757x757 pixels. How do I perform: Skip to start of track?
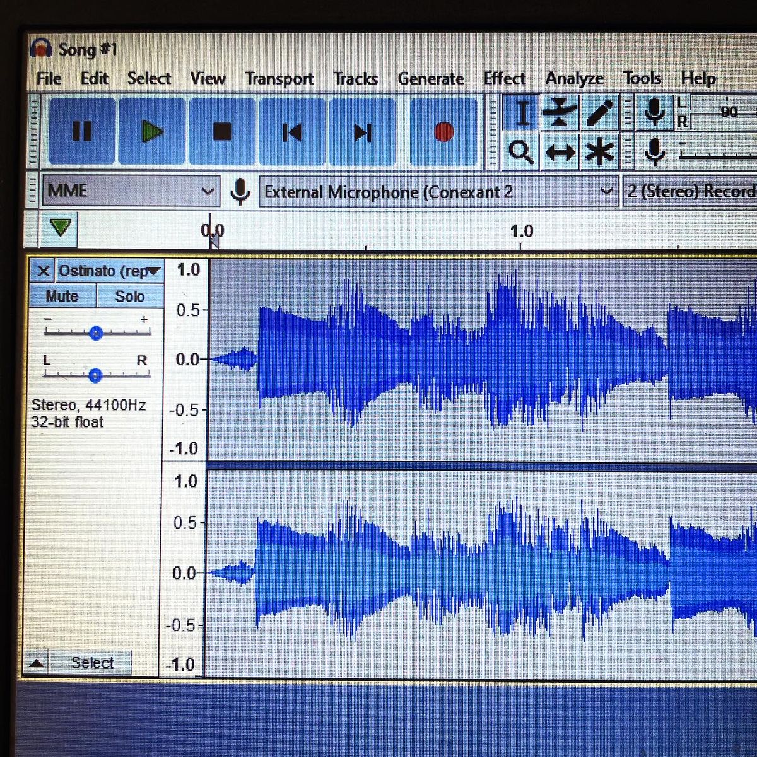coord(291,132)
